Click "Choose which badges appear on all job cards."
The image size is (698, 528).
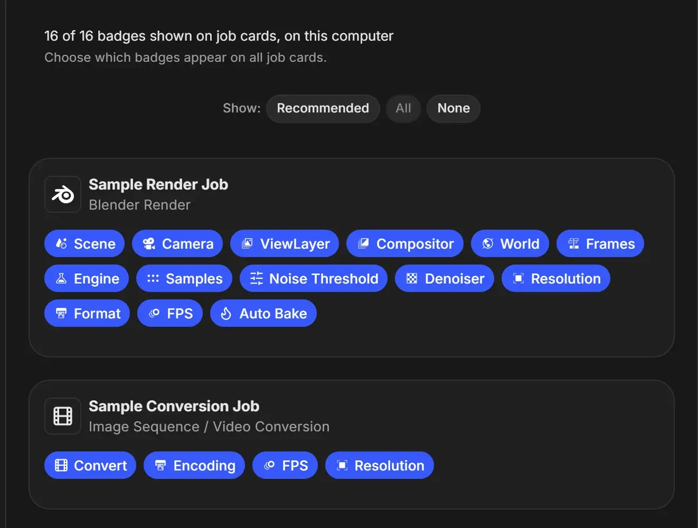tap(185, 58)
